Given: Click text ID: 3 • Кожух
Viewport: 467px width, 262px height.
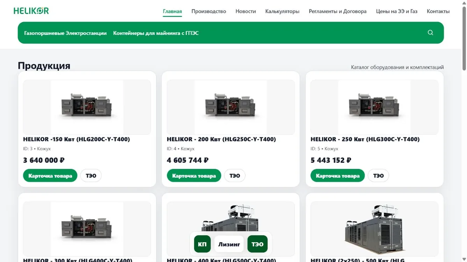Looking at the screenshot, I should [x=37, y=149].
